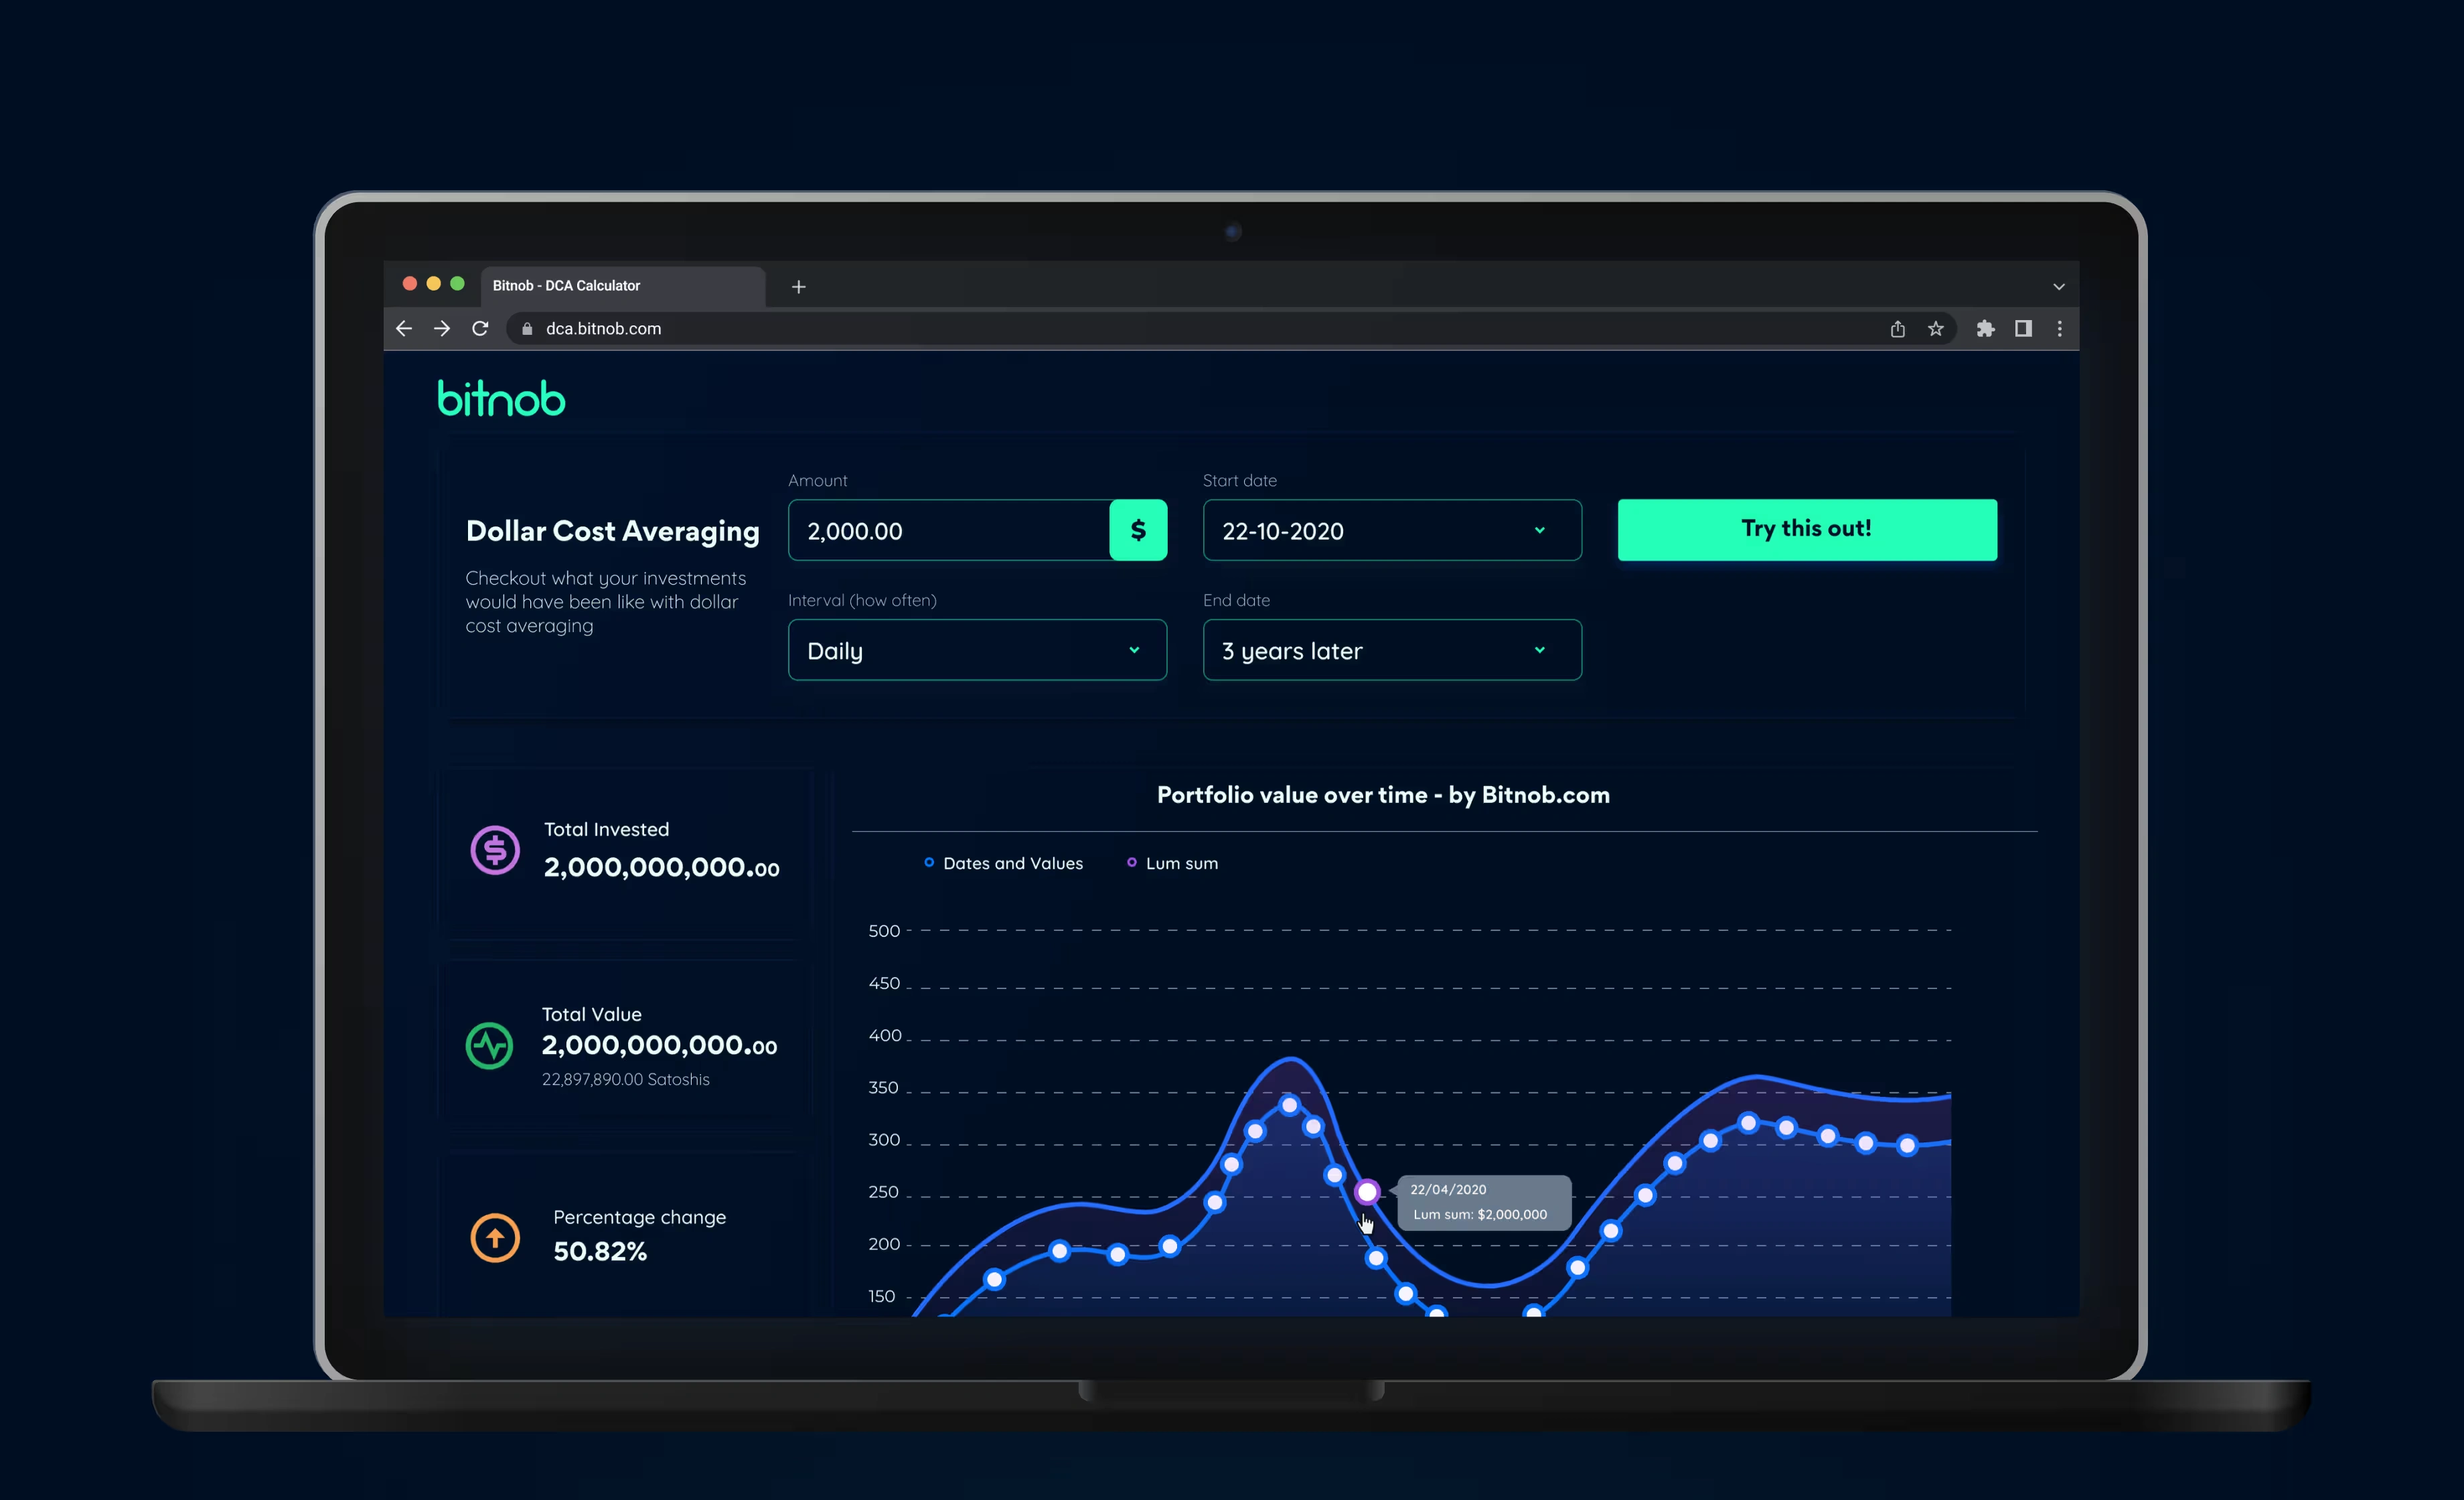
Task: Open the browser extensions puzzle icon
Action: (1985, 329)
